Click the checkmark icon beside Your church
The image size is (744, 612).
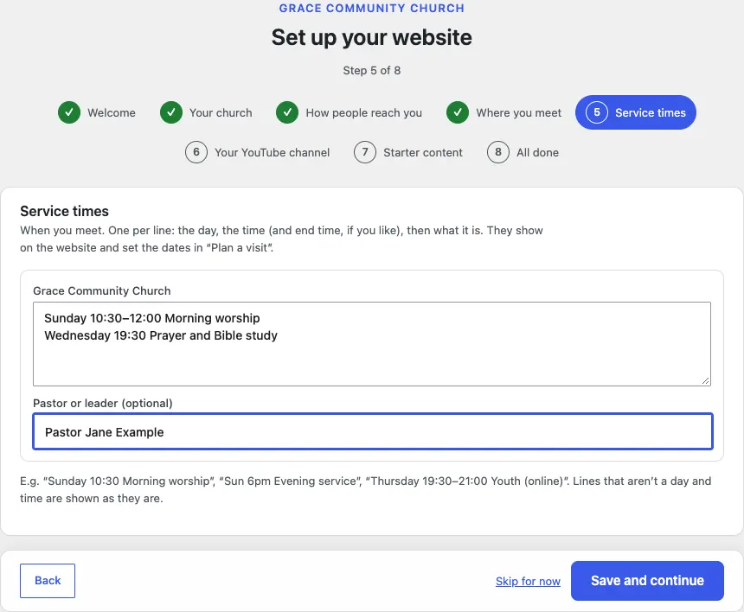pos(171,112)
